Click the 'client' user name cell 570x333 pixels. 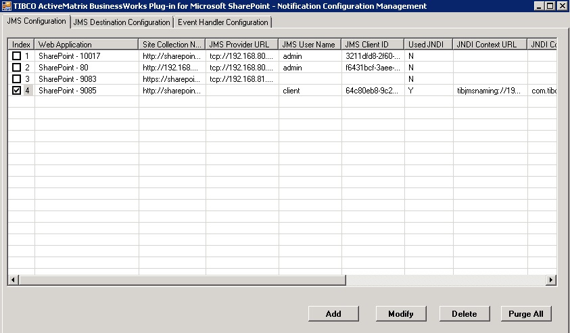tap(310, 90)
